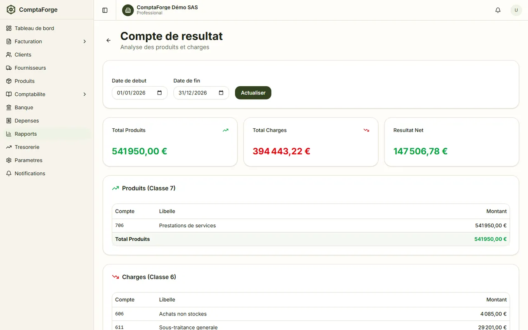Click the company building icon beside ComptaForge Démo SAS
This screenshot has width=528, height=330.
(x=128, y=10)
